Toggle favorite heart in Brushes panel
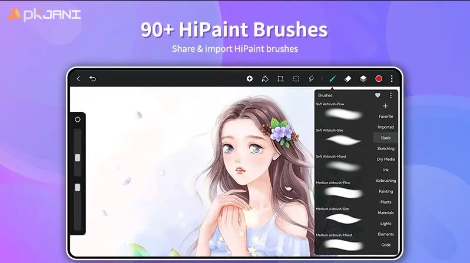This screenshot has height=263, width=470. pos(378,95)
